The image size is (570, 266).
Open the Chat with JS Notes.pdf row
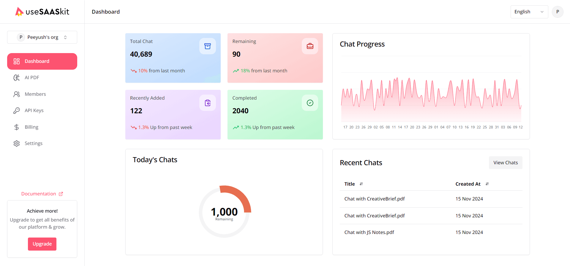click(369, 232)
